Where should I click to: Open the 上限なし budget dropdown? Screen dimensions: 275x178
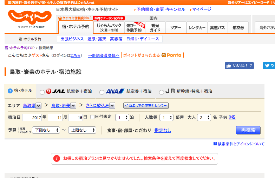pyautogui.click(x=82, y=130)
